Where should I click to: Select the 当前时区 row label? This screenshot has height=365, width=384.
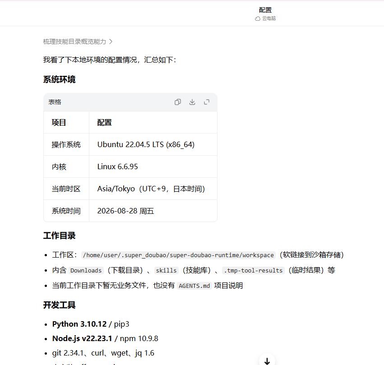pyautogui.click(x=66, y=189)
